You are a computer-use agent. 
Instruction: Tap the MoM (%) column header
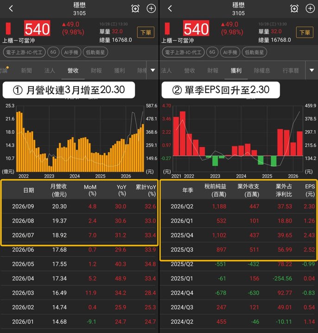point(90,190)
